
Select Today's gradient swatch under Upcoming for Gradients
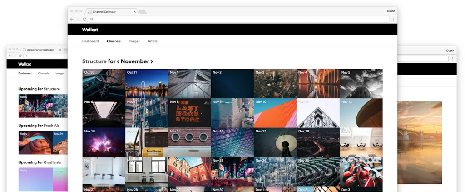coord(35,179)
